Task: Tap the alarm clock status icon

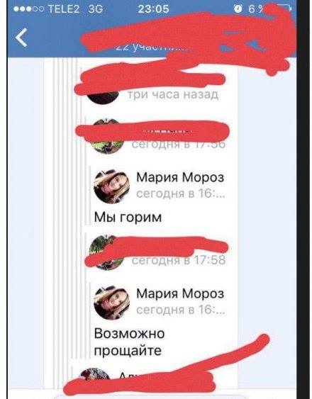Action: [238, 9]
